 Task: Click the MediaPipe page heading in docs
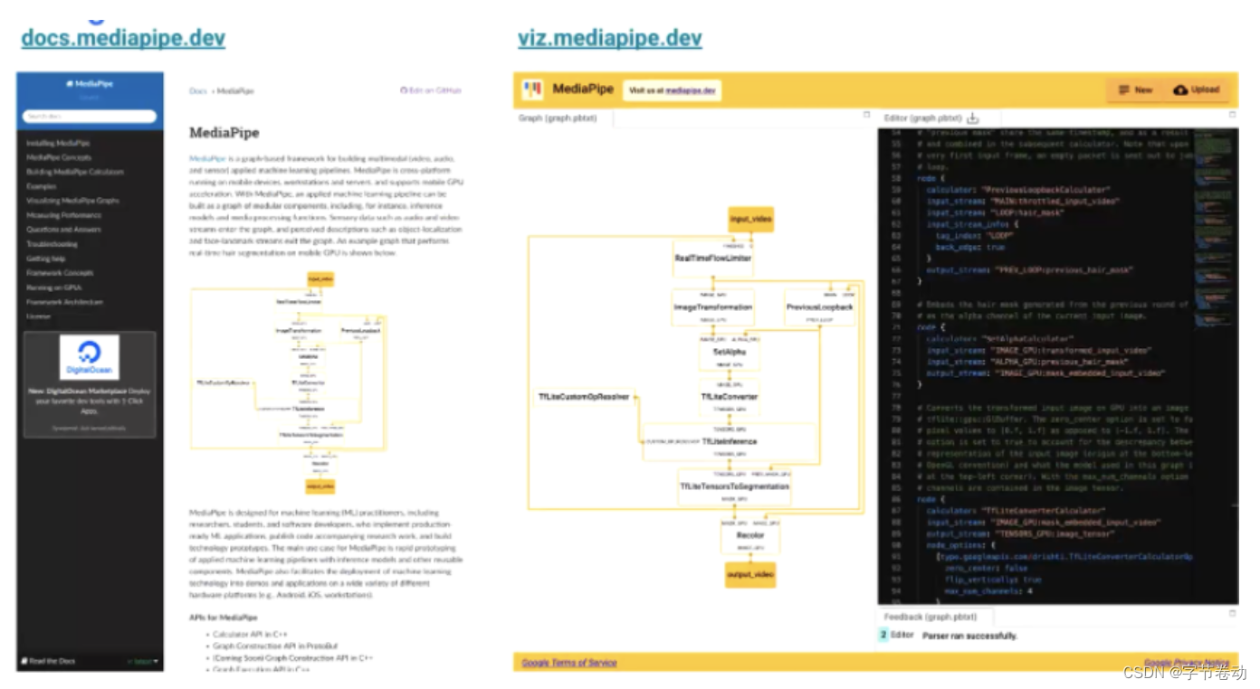pyautogui.click(x=224, y=133)
